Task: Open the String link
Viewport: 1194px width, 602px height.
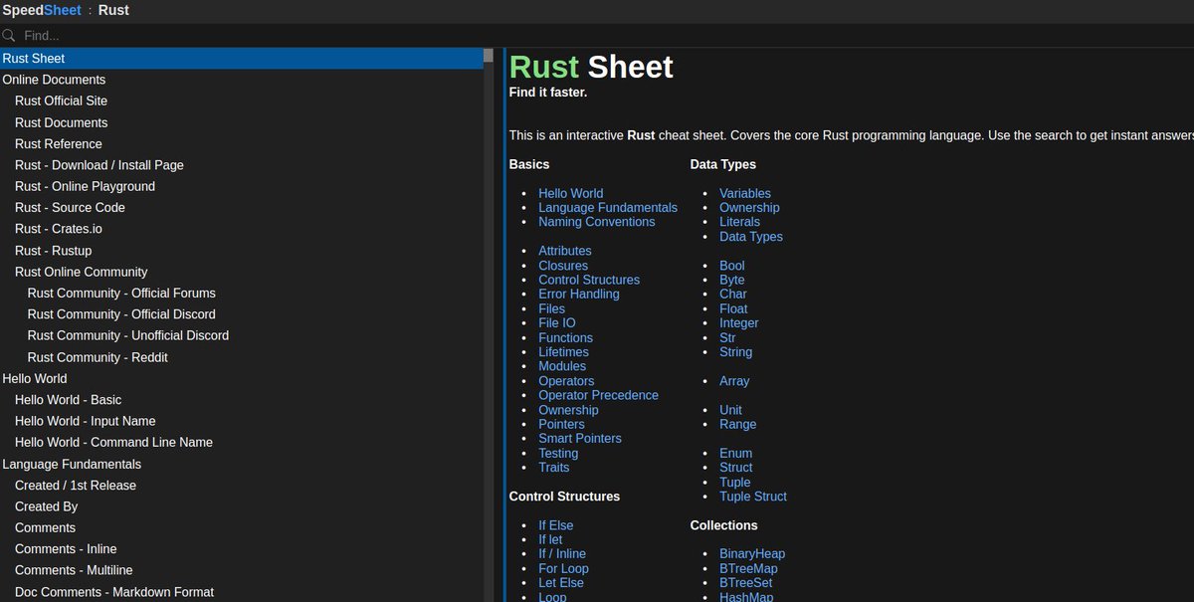Action: click(x=736, y=352)
